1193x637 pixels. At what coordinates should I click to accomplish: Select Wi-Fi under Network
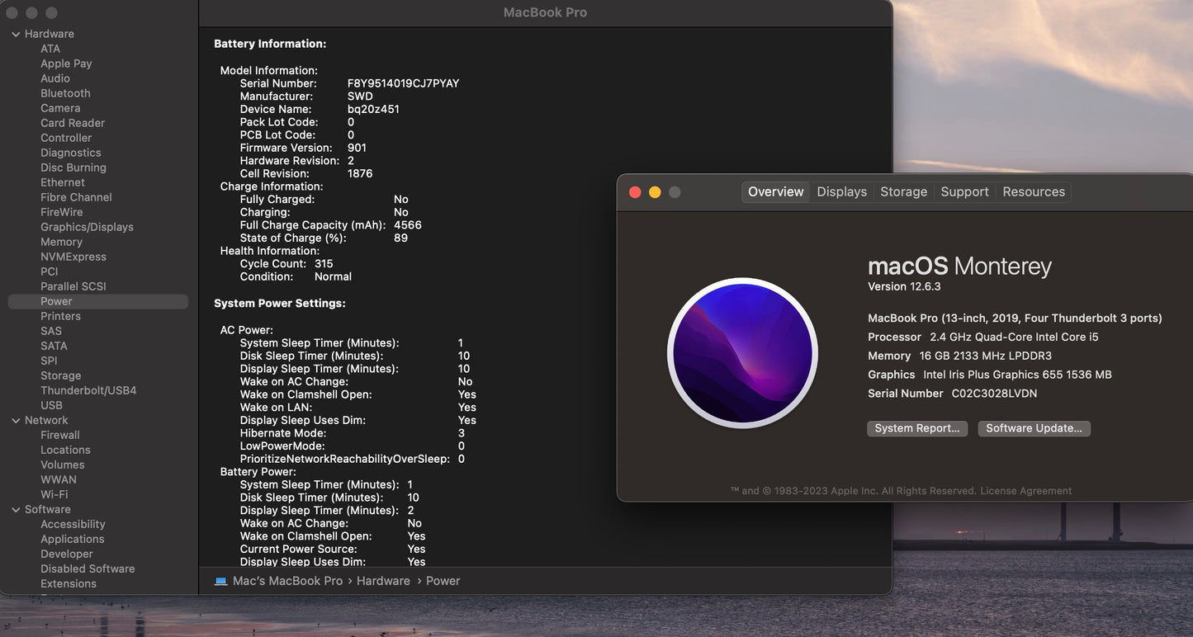pyautogui.click(x=54, y=494)
